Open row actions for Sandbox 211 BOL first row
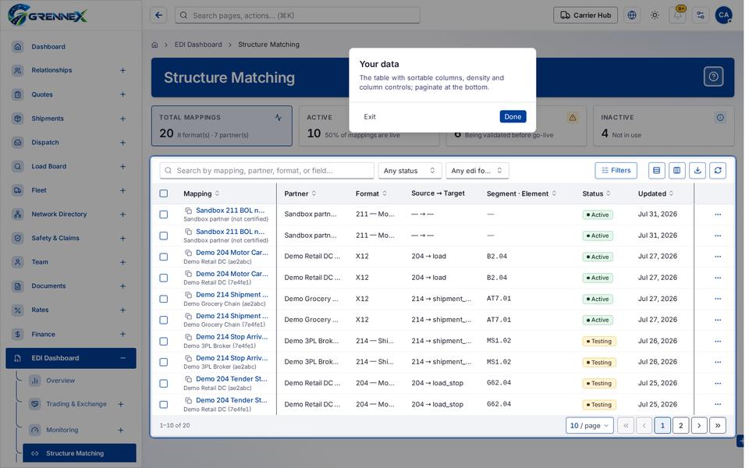 click(718, 214)
